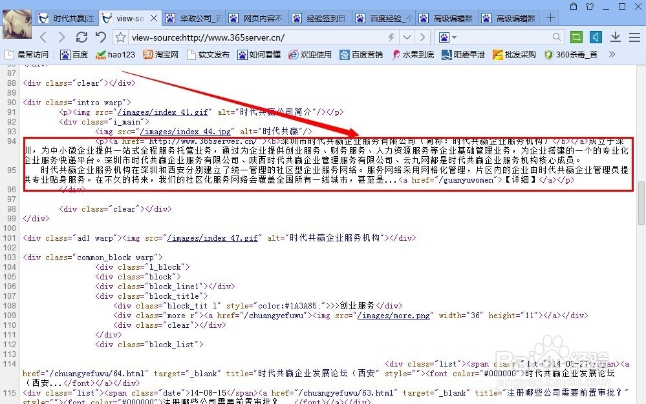This screenshot has height=404, width=646.
Task: Open the 360杀毒_首 bookmark
Action: click(x=570, y=54)
